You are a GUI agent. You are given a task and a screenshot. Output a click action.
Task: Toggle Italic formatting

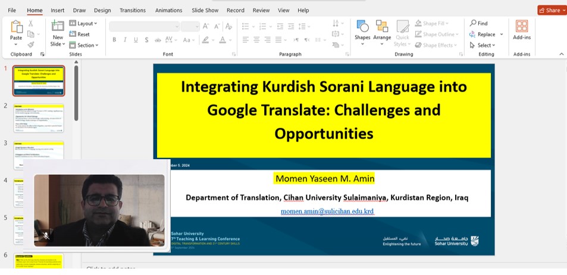pos(125,40)
